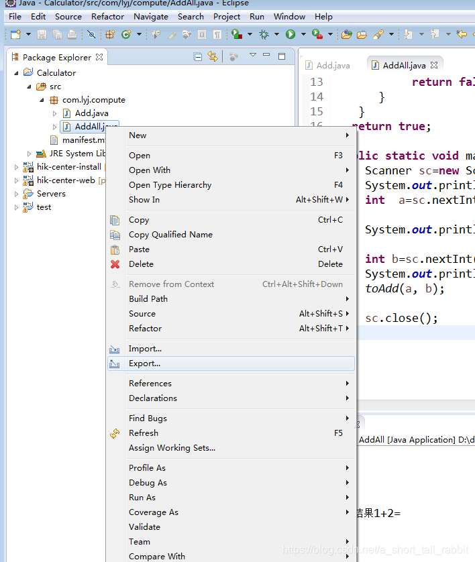Open the Window menu
This screenshot has height=562, width=475.
pyautogui.click(x=289, y=17)
